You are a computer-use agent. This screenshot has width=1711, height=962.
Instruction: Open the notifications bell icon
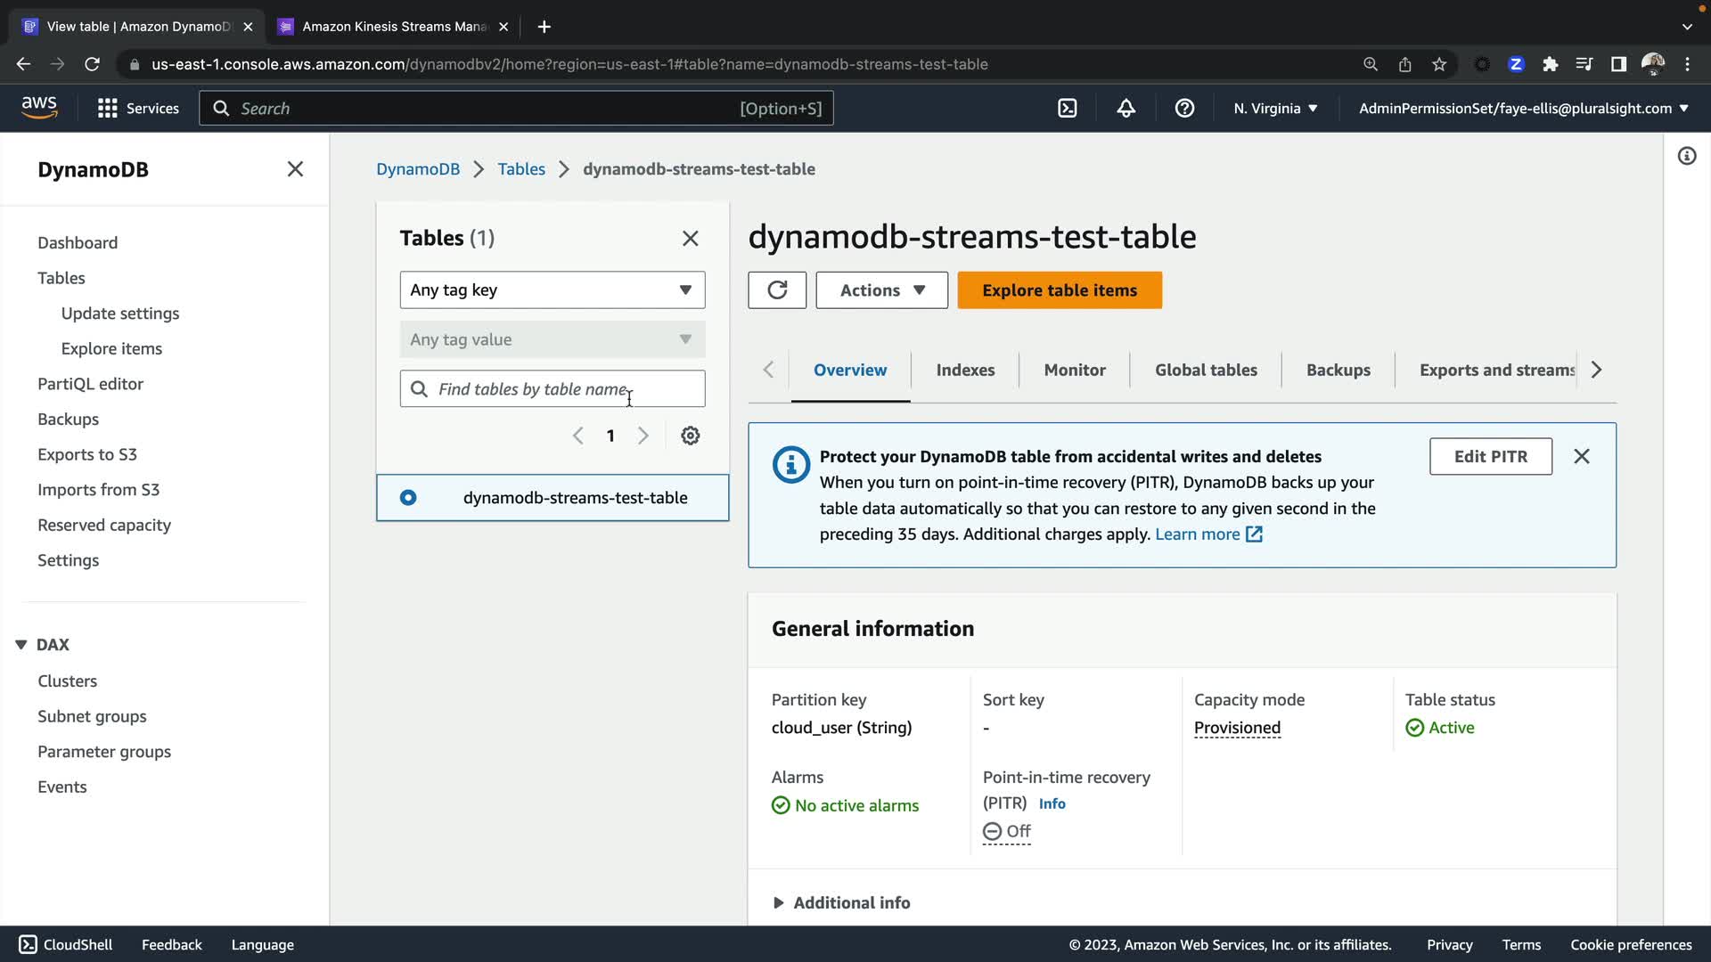point(1126,108)
